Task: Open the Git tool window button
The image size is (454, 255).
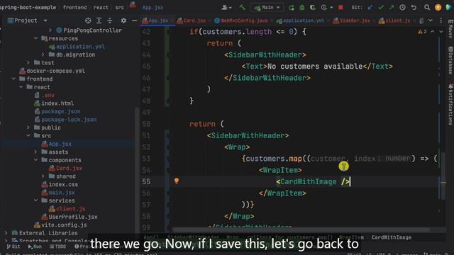Action: [x=13, y=246]
